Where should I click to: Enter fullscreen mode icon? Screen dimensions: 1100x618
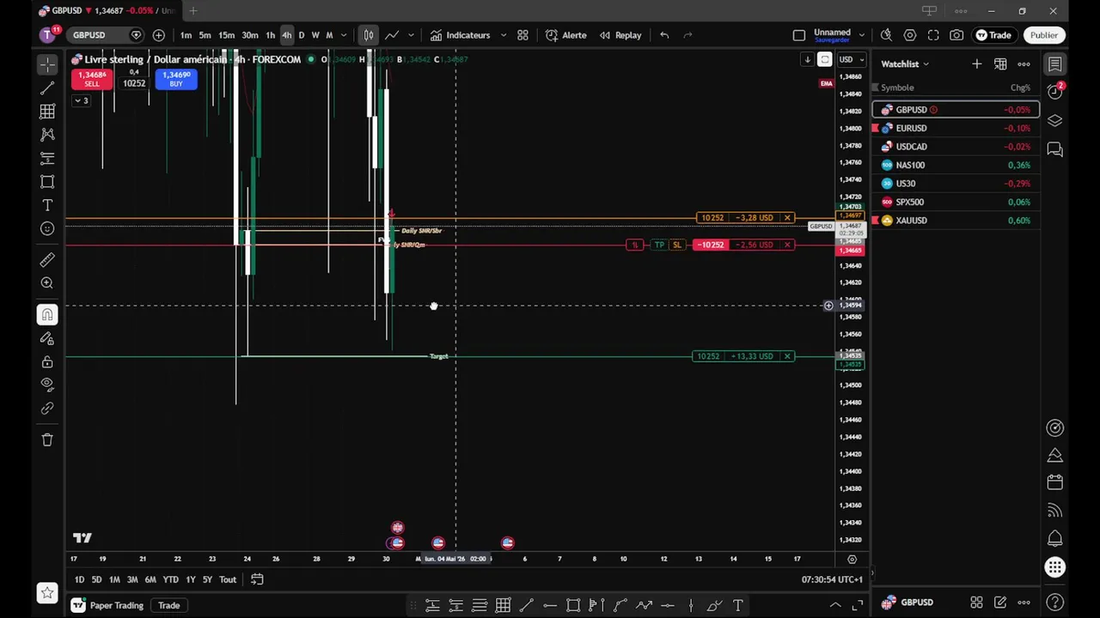tap(933, 35)
